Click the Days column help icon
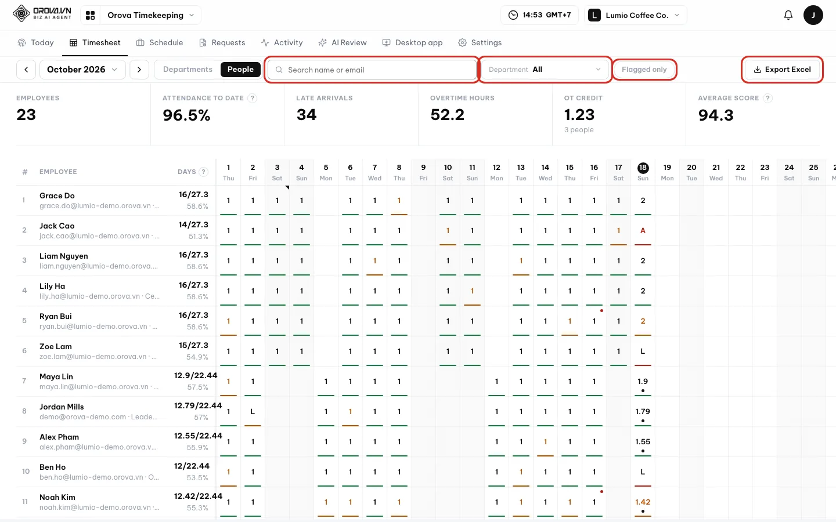The image size is (836, 522). click(x=203, y=172)
